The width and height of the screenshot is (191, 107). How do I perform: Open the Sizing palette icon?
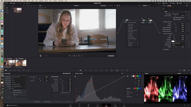pyautogui.click(x=122, y=70)
